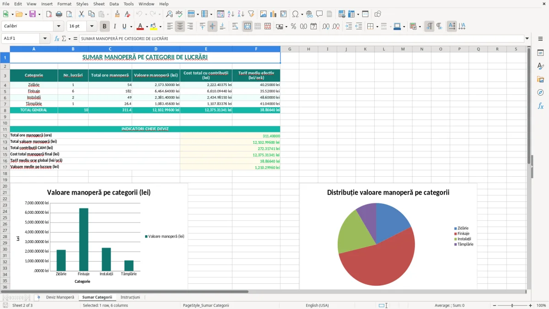The width and height of the screenshot is (549, 309).
Task: Run the Spelling check icon
Action: click(x=179, y=14)
